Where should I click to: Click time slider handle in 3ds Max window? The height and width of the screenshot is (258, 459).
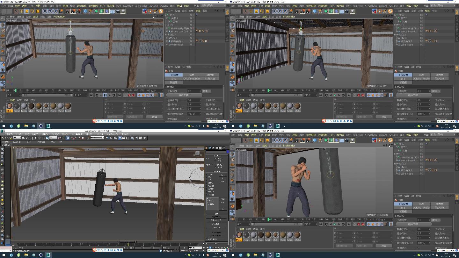coord(128,241)
